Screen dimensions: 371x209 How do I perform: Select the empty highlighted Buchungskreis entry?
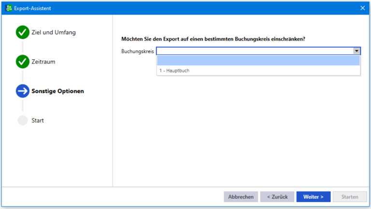click(x=258, y=60)
